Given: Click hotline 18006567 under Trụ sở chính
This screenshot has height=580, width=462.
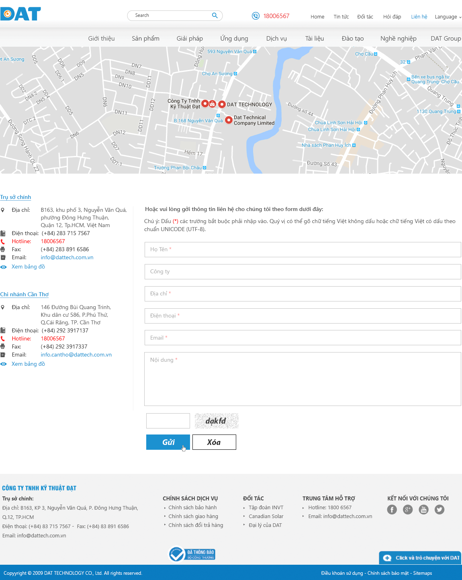Looking at the screenshot, I should coord(53,242).
